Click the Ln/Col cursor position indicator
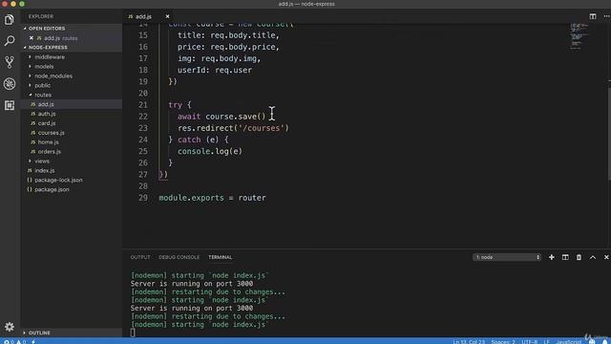 point(469,342)
